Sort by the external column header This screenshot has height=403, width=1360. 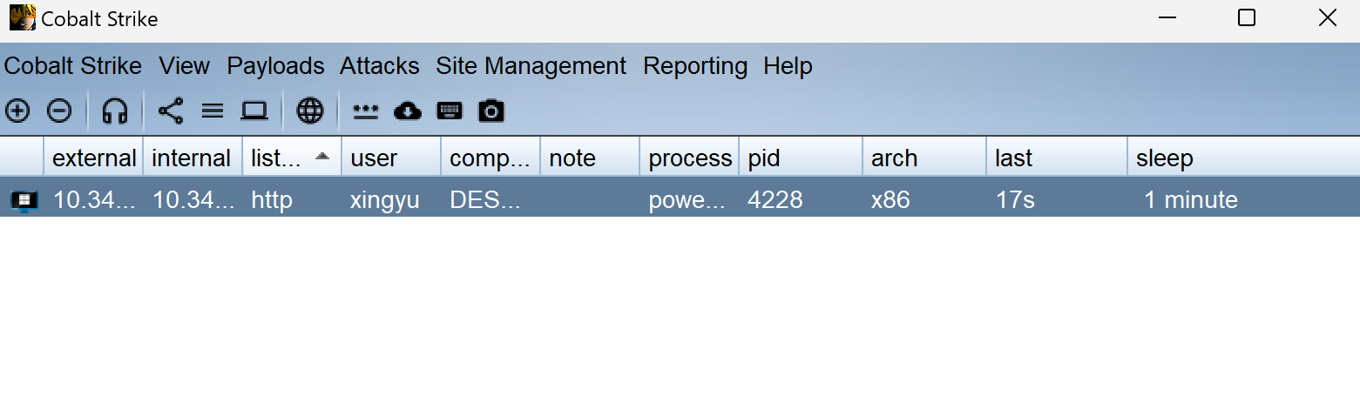94,158
